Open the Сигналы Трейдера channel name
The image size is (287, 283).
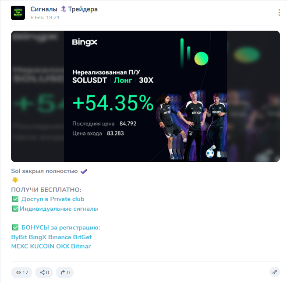[64, 9]
